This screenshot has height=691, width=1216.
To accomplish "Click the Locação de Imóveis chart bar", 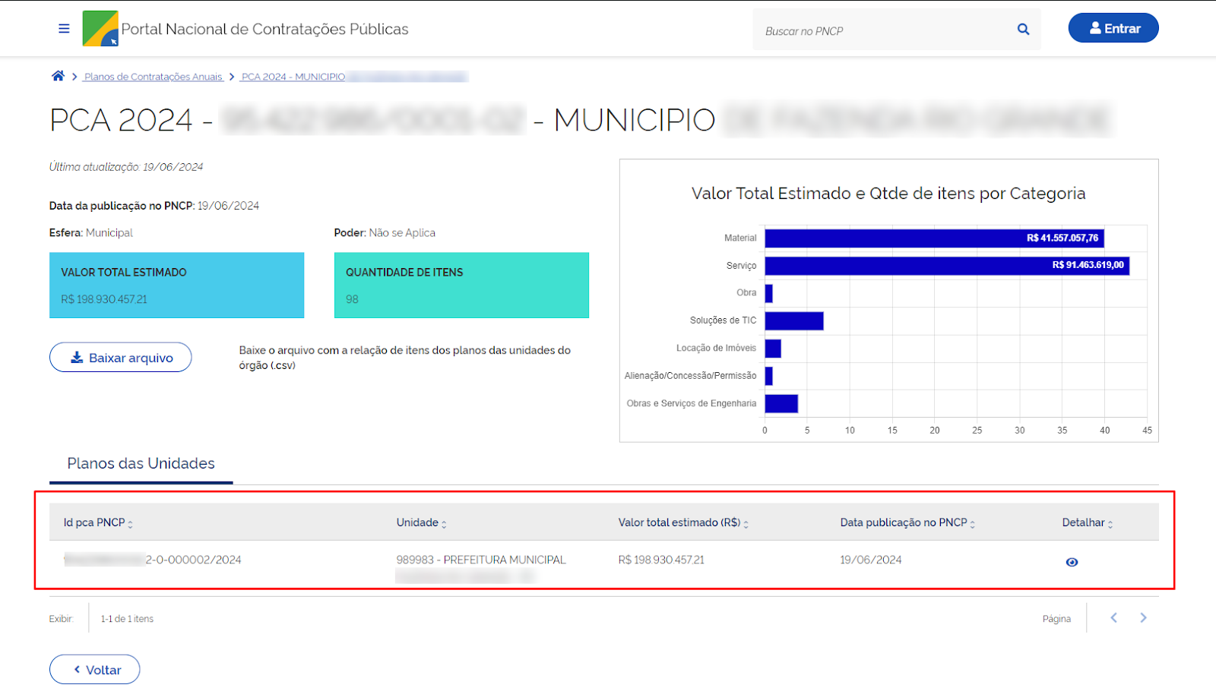I will click(773, 348).
